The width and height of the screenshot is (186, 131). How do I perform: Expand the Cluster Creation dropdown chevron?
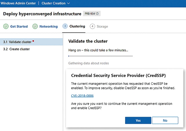coord(68,3)
